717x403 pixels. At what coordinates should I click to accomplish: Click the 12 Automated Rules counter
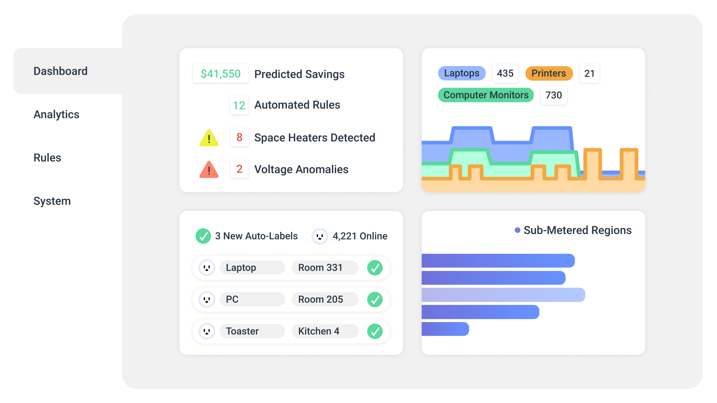coord(239,105)
